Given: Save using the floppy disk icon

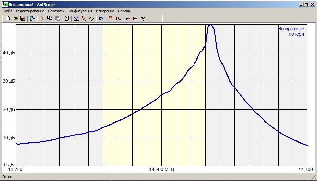Looking at the screenshot, I should tap(23, 18).
